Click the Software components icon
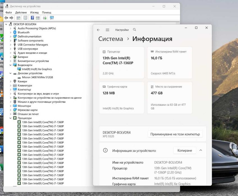Screen dimensions: 238x196 tap(15, 40)
